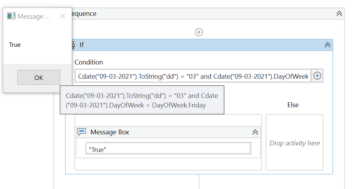Click the Message dialog window icon
Viewport: 360px width, 189px height.
click(x=11, y=16)
